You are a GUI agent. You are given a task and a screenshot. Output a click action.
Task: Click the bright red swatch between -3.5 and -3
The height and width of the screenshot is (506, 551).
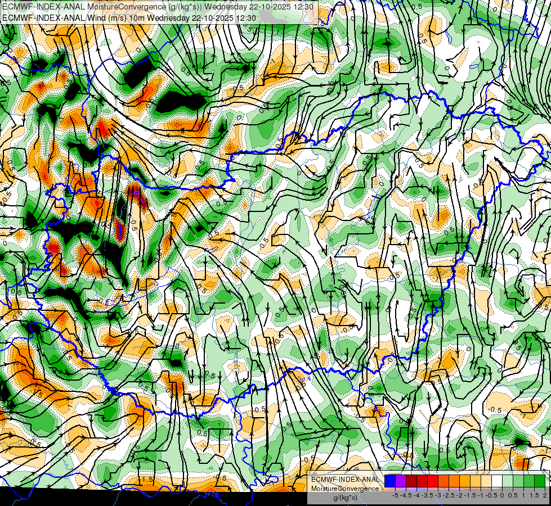[x=433, y=481]
